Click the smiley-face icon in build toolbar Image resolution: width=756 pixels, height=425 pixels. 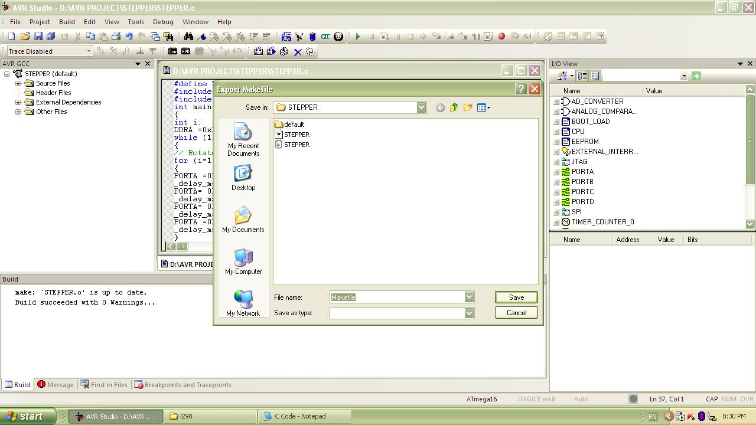(338, 36)
